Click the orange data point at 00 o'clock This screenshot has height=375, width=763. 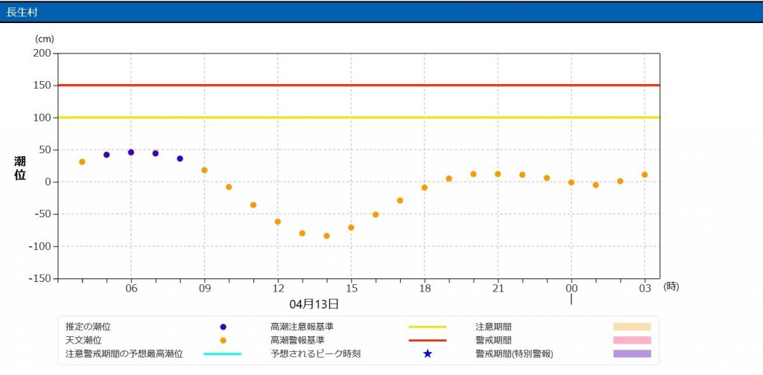tap(572, 182)
